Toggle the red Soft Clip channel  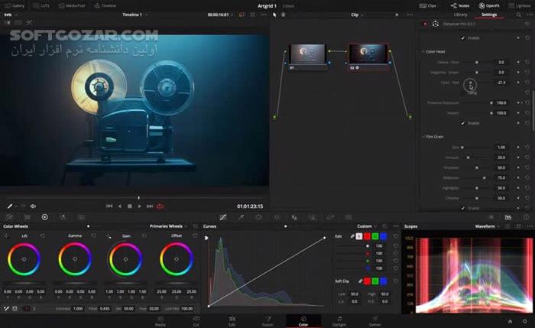click(367, 281)
